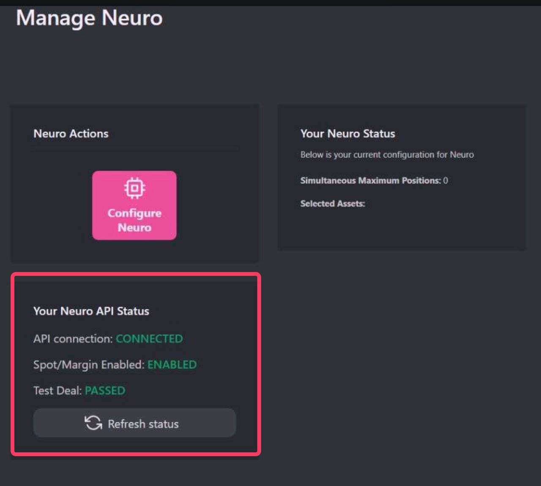Click the Refresh status button
Screen dimensions: 541x486
coord(134,423)
